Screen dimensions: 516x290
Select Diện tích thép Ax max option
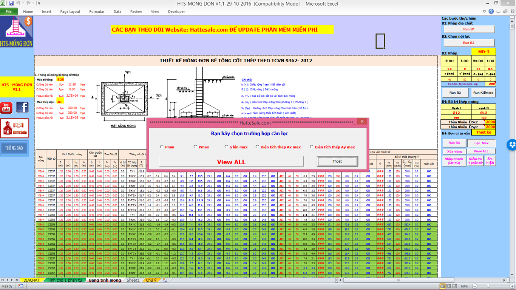pos(278,147)
